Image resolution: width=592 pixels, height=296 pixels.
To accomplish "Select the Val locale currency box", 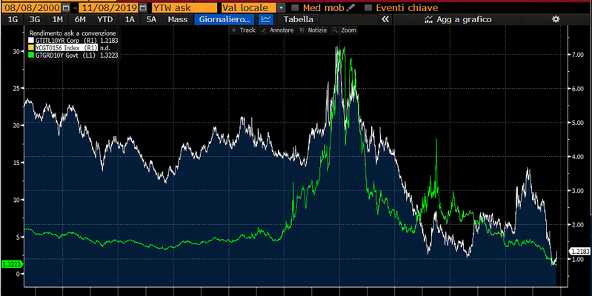I will coord(249,8).
